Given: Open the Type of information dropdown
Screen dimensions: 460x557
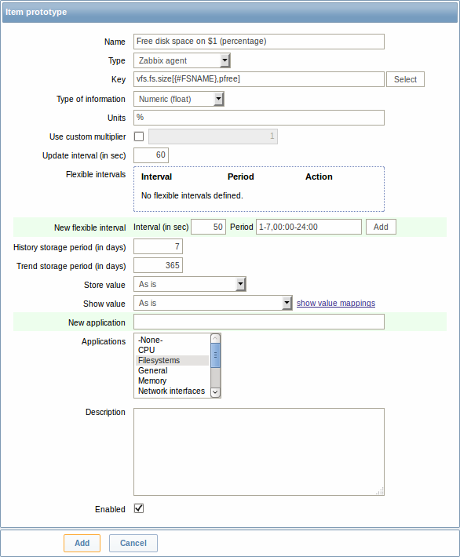Looking at the screenshot, I should coord(179,99).
